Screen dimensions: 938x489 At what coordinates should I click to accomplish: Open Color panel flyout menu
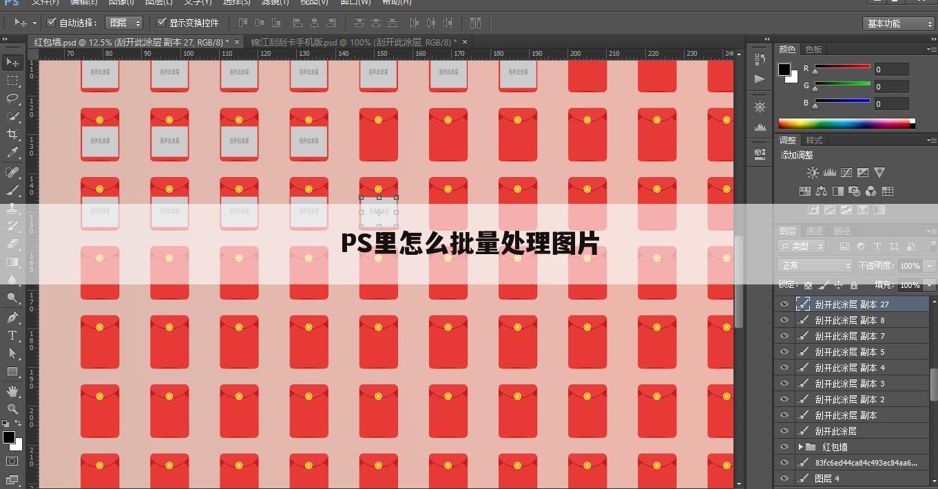coord(932,50)
